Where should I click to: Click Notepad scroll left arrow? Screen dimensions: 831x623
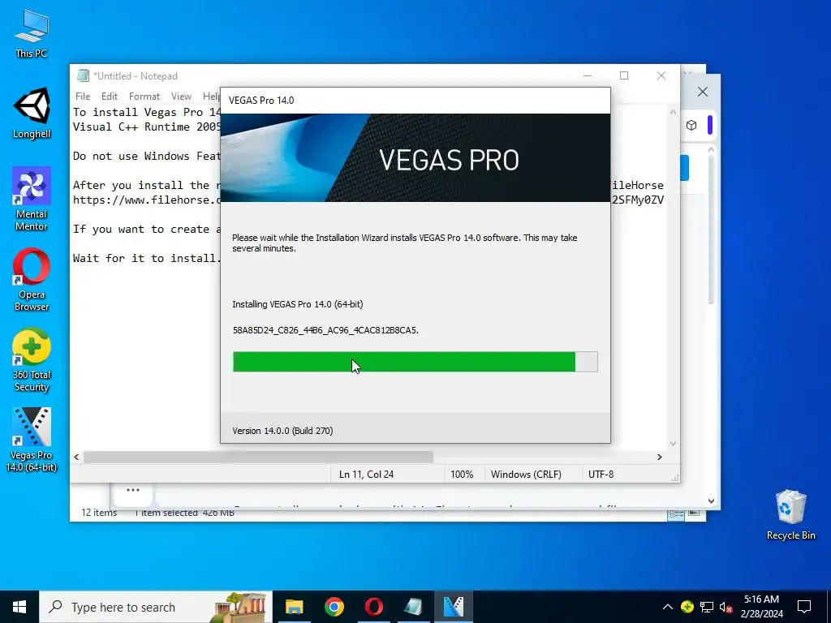coord(77,457)
